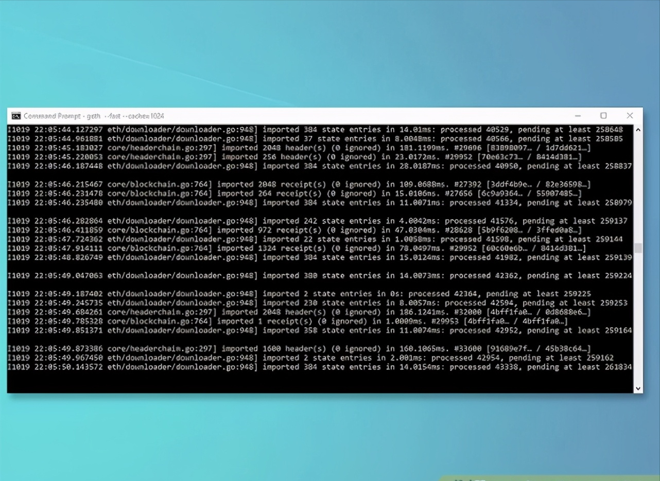Click the last log line 'processed 43338'
The image size is (660, 481).
320,367
